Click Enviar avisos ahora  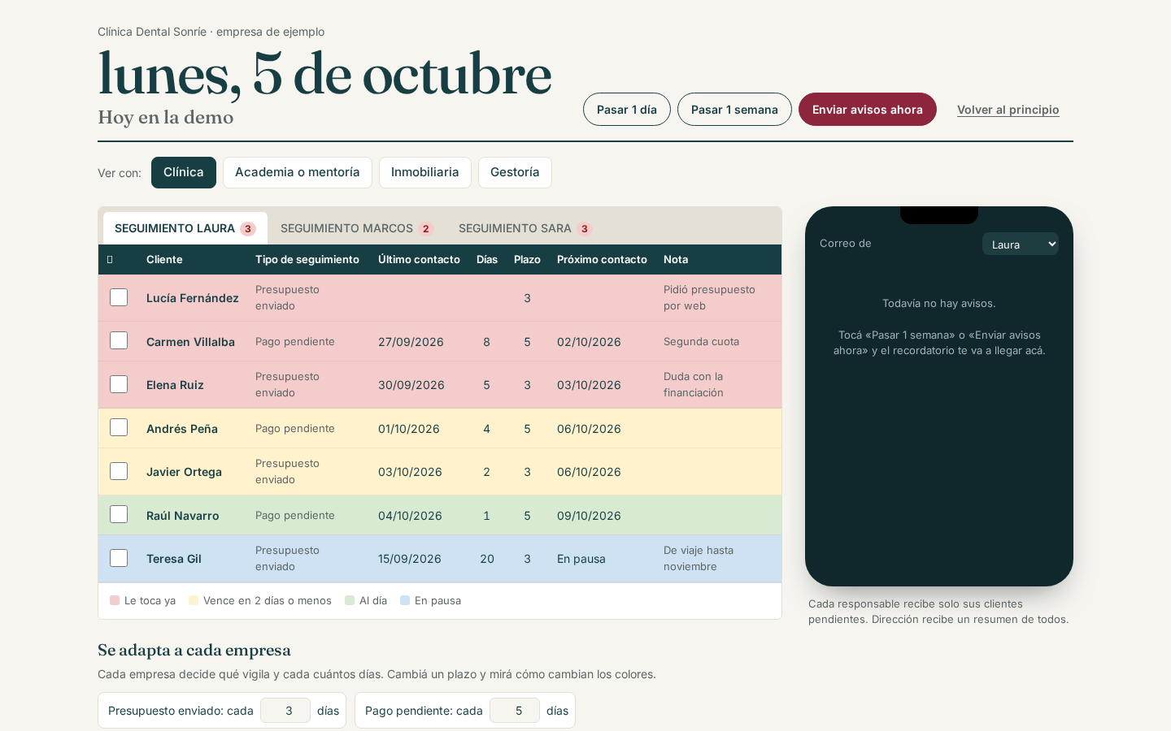click(x=868, y=110)
